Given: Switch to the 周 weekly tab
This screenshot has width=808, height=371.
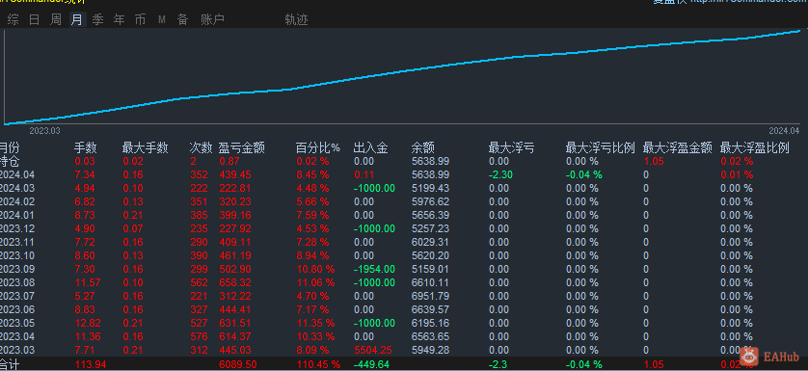Looking at the screenshot, I should pyautogui.click(x=56, y=20).
